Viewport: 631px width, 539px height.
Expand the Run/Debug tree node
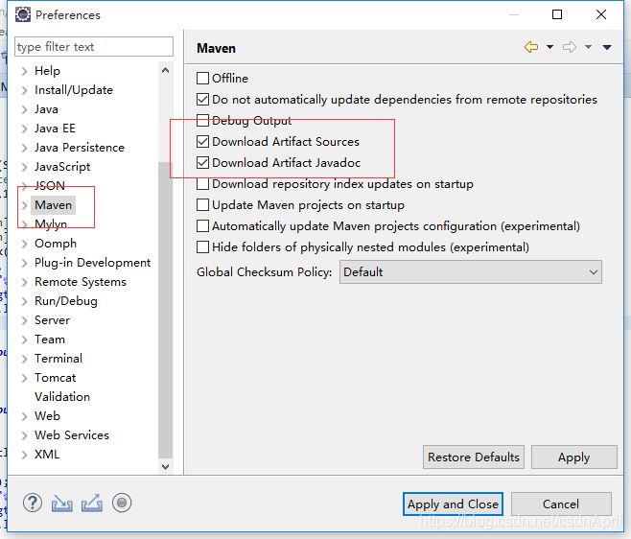tap(25, 301)
